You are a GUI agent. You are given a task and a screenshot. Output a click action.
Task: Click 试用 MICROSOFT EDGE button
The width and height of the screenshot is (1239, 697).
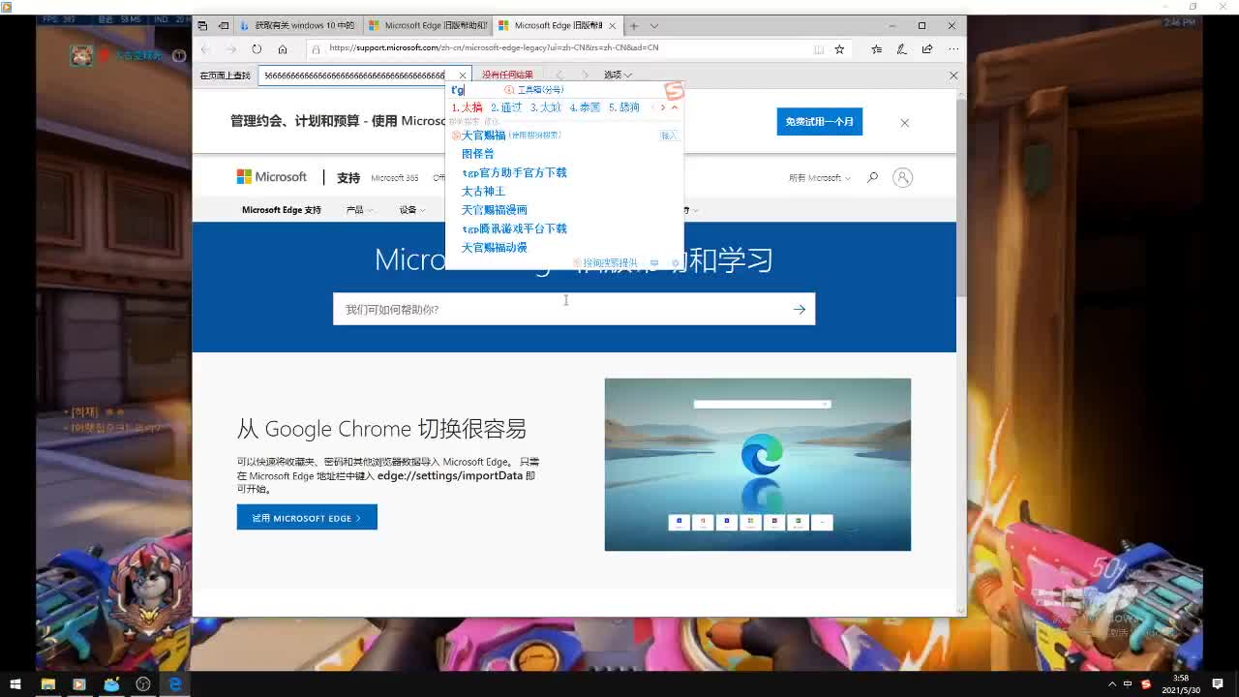(x=307, y=518)
